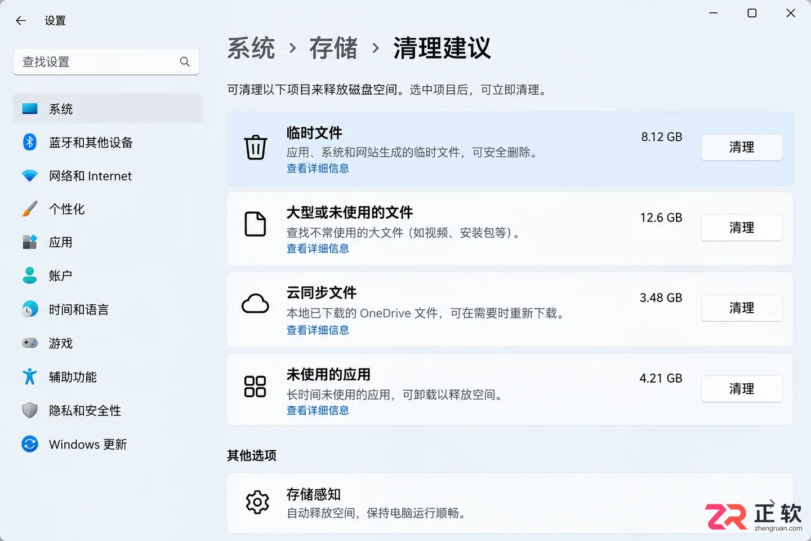Open 查看详细信息 link under 临时文件
The image size is (811, 541).
pyautogui.click(x=318, y=168)
